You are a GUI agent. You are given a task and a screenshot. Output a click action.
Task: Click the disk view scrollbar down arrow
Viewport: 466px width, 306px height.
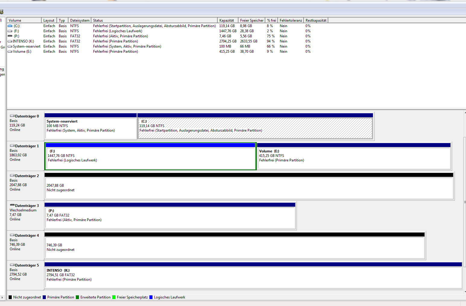tap(464, 292)
